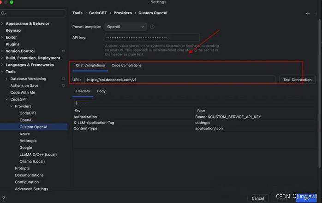
Task: Click the forward arrow in settings header
Action: click(315, 14)
